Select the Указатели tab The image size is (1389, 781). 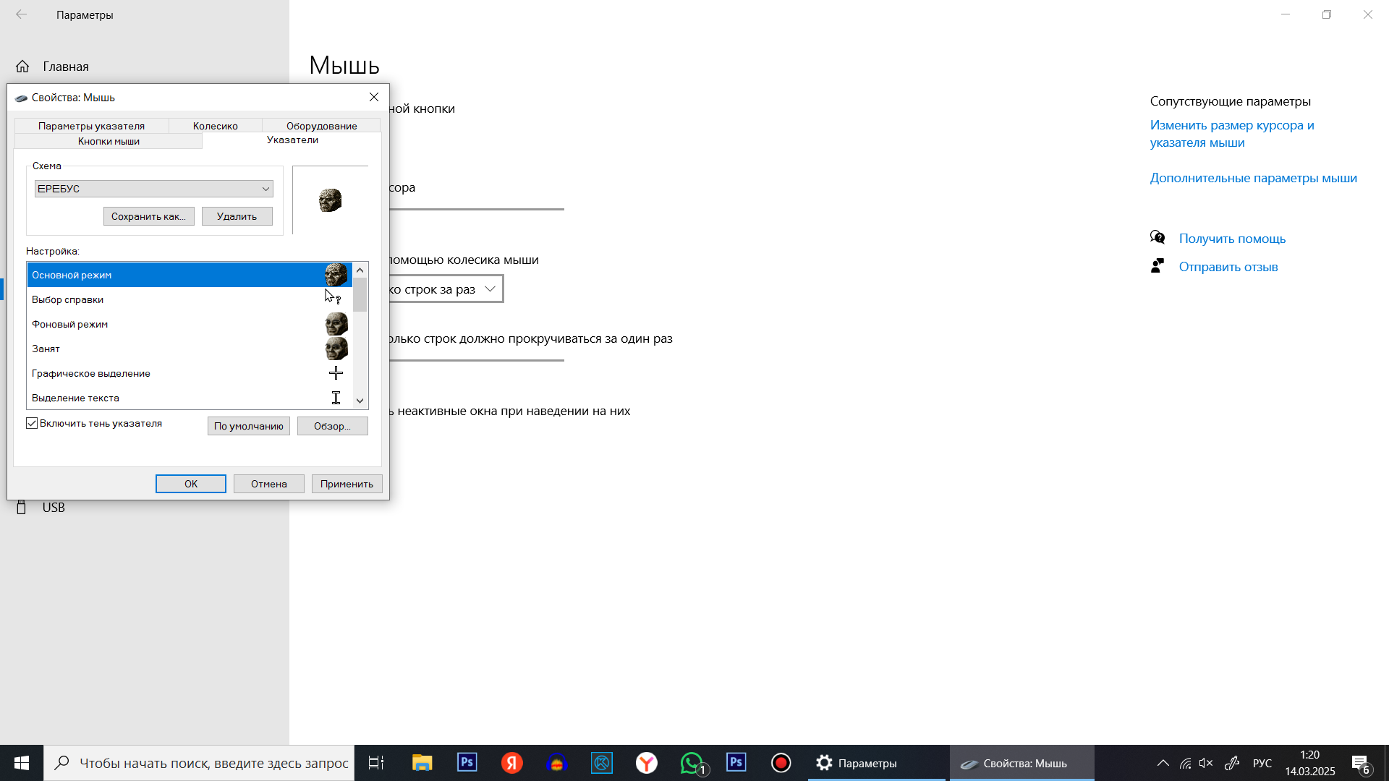[292, 140]
